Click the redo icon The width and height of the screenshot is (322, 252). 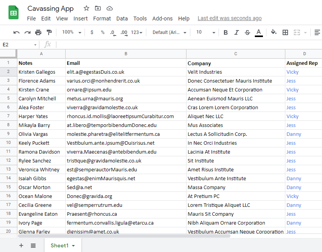pos(27,32)
